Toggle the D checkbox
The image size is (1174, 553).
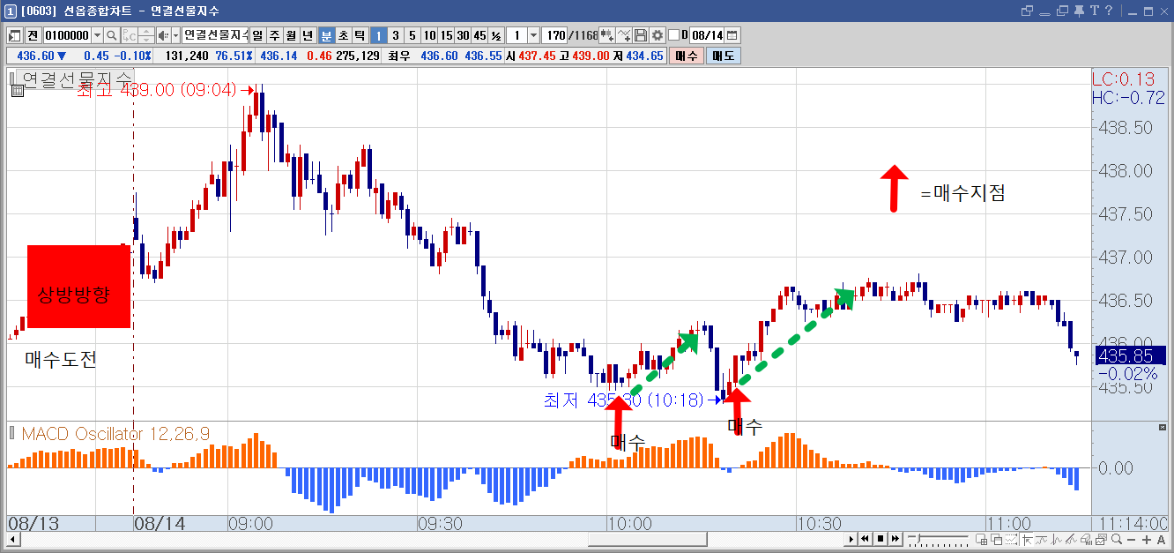click(674, 35)
